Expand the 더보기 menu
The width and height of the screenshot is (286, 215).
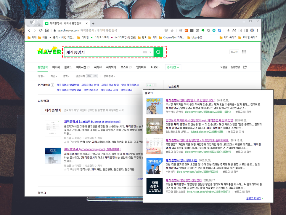click(x=156, y=67)
